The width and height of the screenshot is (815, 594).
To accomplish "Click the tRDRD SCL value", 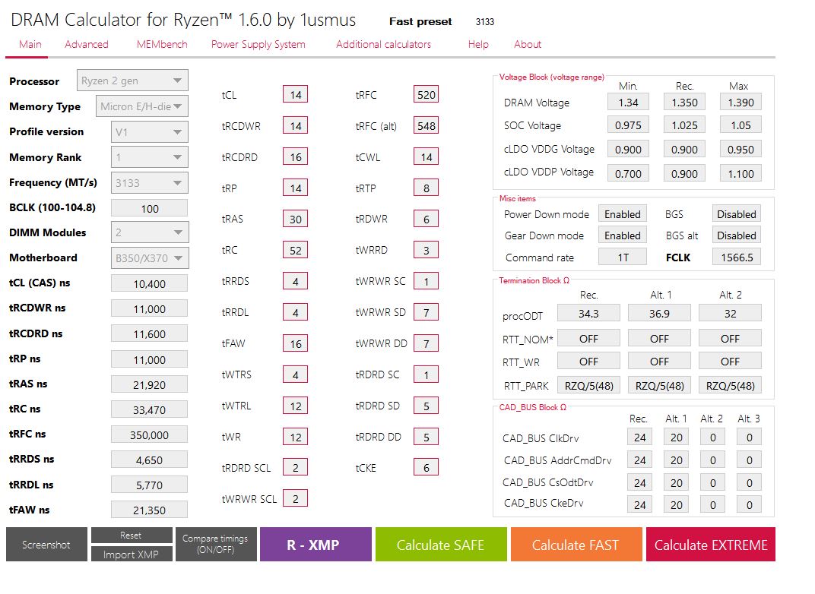I will pyautogui.click(x=295, y=467).
